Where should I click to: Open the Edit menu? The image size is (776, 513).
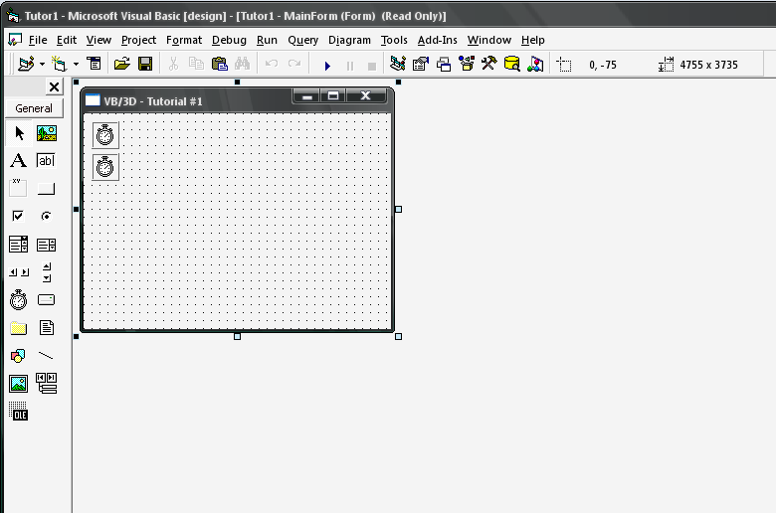[67, 40]
